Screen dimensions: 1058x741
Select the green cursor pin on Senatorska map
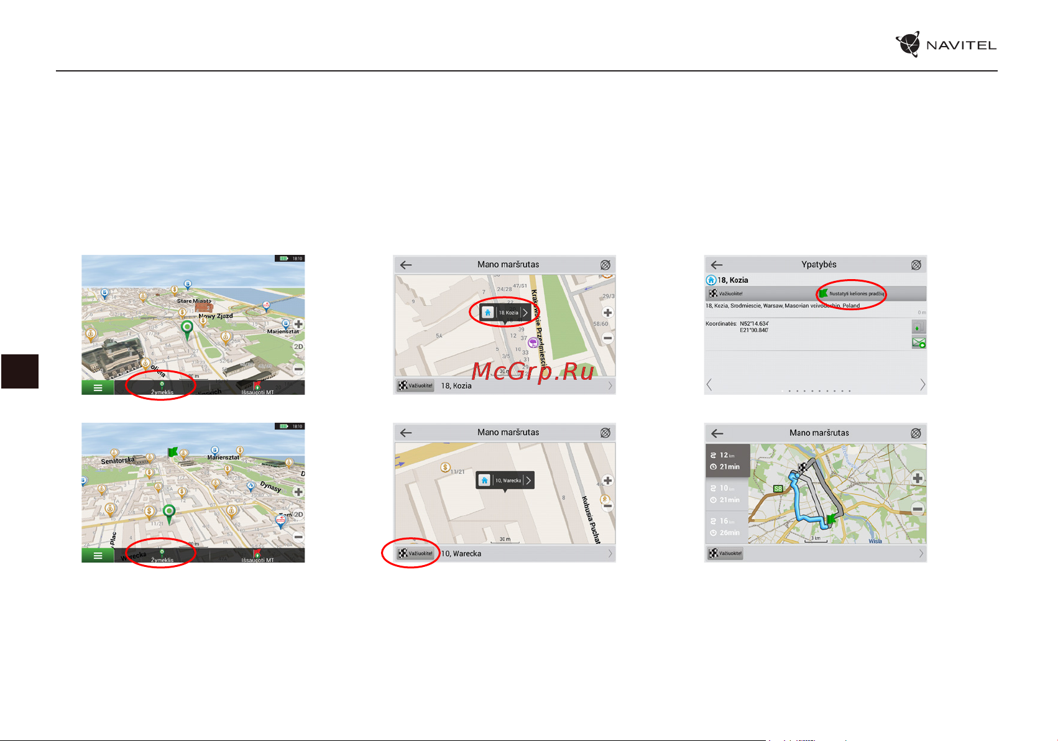click(169, 514)
